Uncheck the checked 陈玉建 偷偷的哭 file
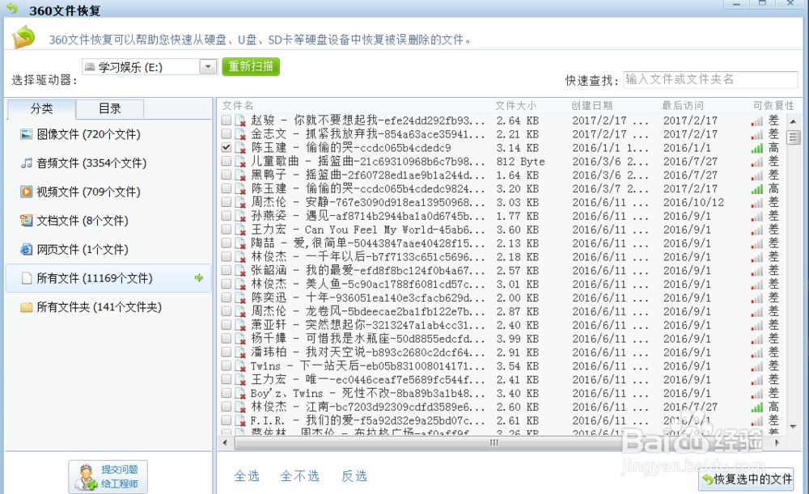This screenshot has width=809, height=494. pos(227,147)
